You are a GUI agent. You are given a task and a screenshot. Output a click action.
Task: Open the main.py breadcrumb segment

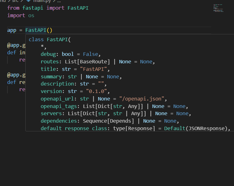pos(42,1)
